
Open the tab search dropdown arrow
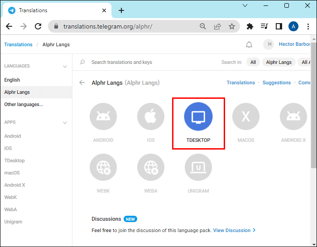245,5
